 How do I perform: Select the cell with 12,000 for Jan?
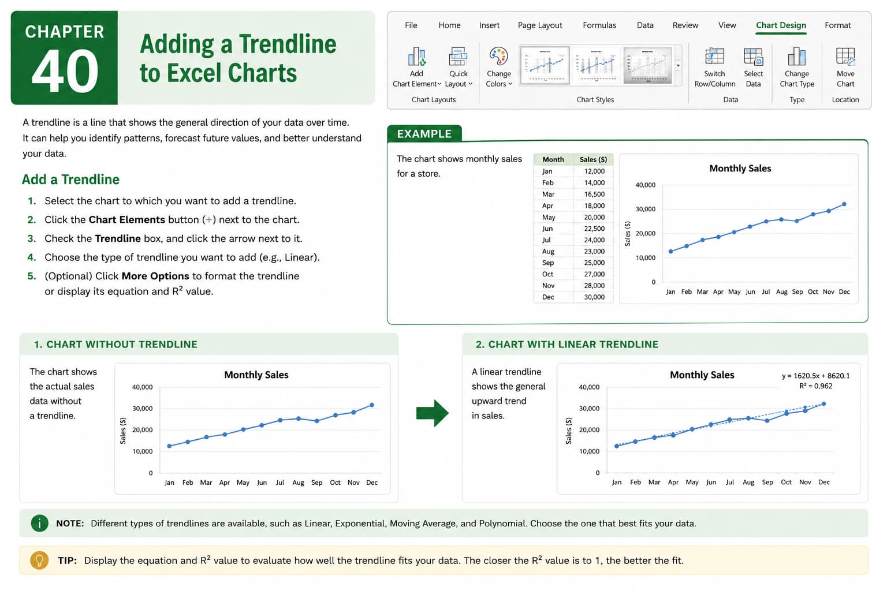pos(593,171)
